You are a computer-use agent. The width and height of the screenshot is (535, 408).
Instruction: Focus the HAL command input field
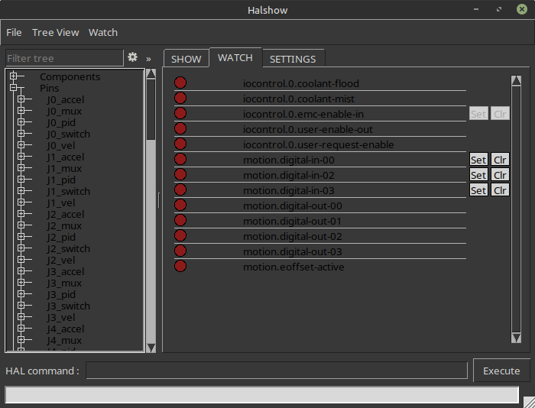pyautogui.click(x=276, y=371)
